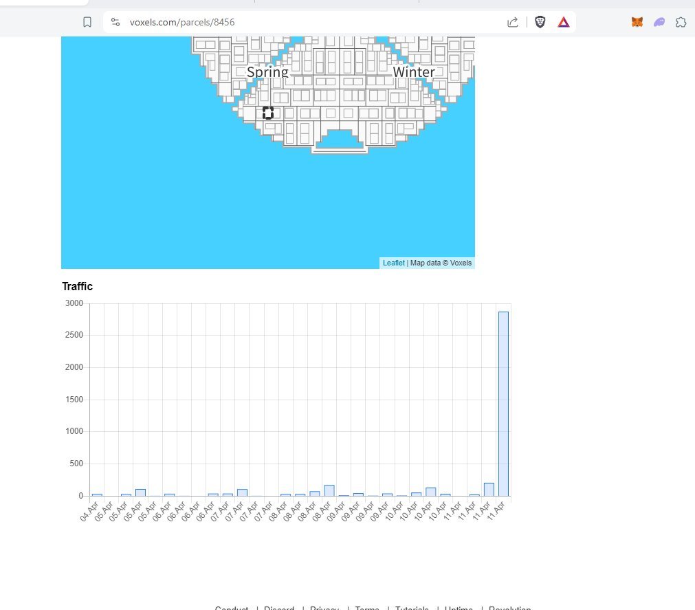
Task: Open the Tutorials footer link
Action: [412, 608]
